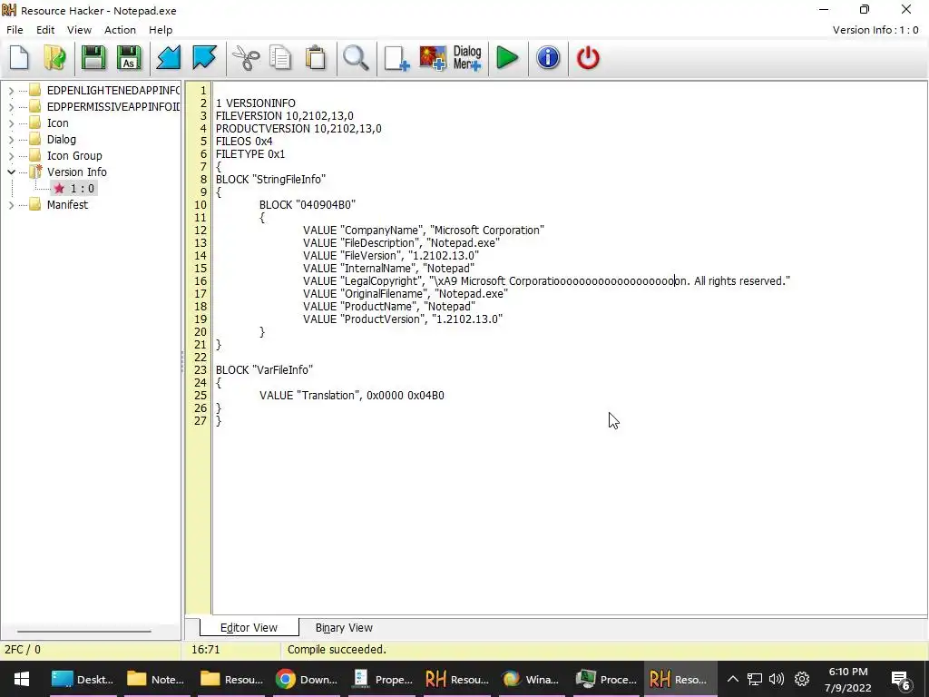
Task: Open a file with the folder icon
Action: 54,58
